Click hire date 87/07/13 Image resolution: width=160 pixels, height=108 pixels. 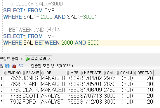click(x=91, y=96)
